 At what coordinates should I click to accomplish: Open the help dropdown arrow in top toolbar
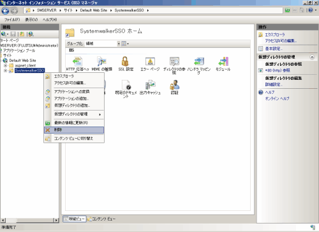(315, 10)
